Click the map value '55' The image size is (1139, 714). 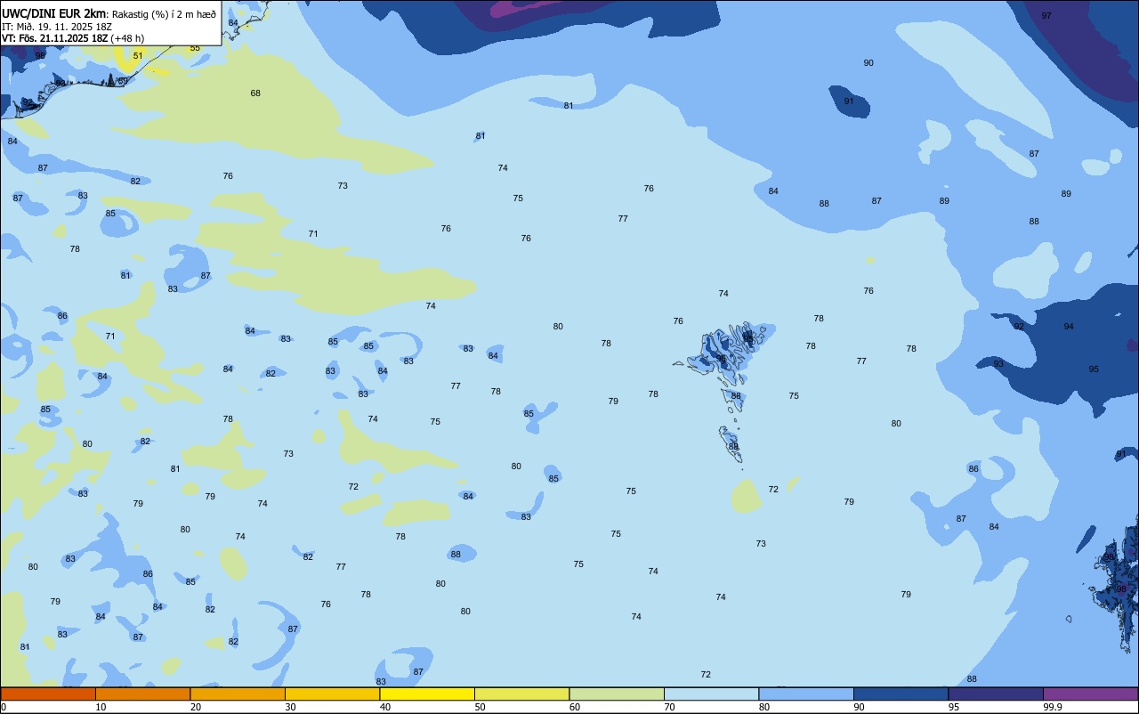coord(195,48)
